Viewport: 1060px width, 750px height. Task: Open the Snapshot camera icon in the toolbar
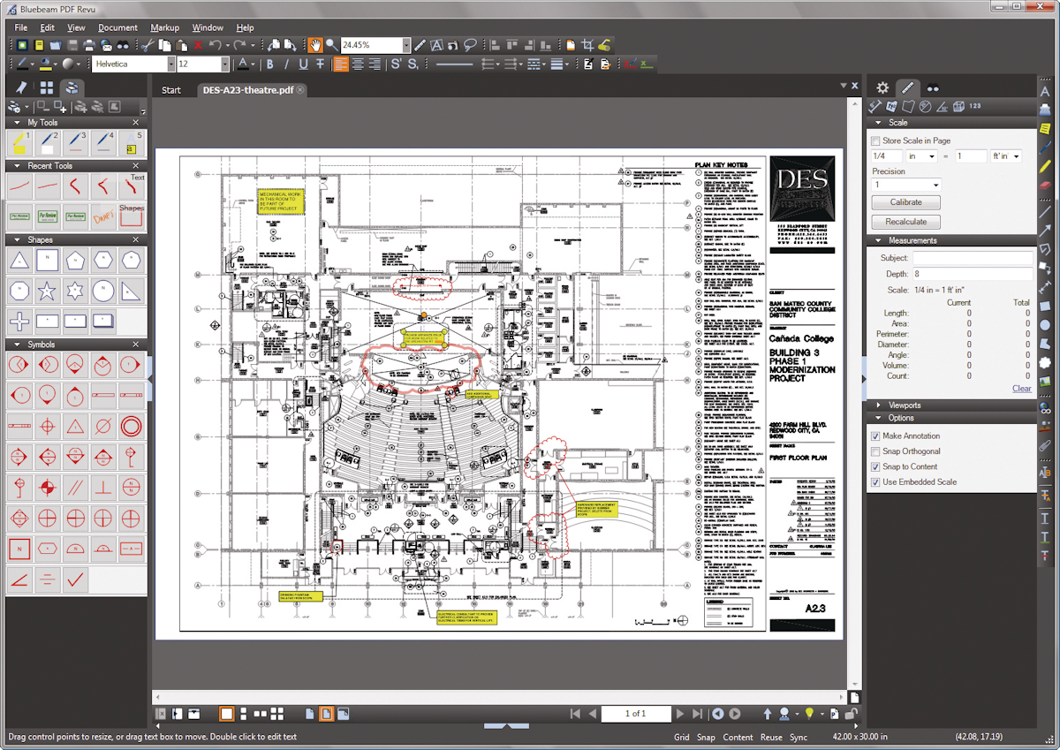453,45
